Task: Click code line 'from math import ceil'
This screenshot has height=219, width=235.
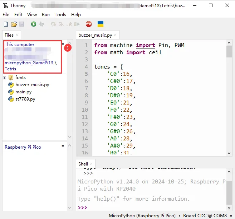Action: 128,52
